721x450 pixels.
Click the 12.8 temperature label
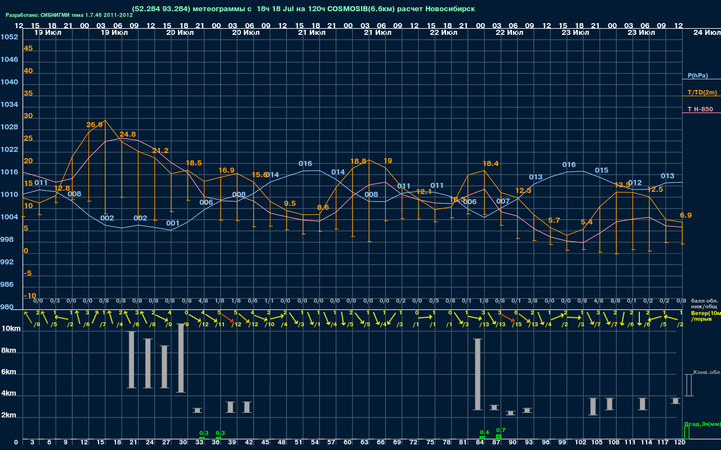tap(62, 188)
